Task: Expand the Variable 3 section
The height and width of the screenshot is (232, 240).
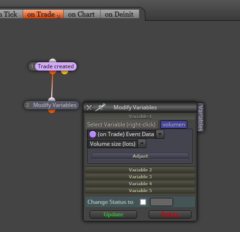Action: pos(140,177)
